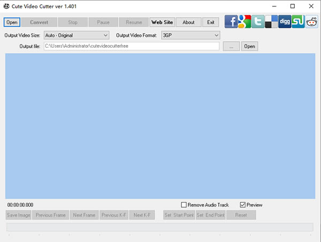This screenshot has height=242, width=321.
Task: Open a video with the top Open button
Action: [12, 22]
